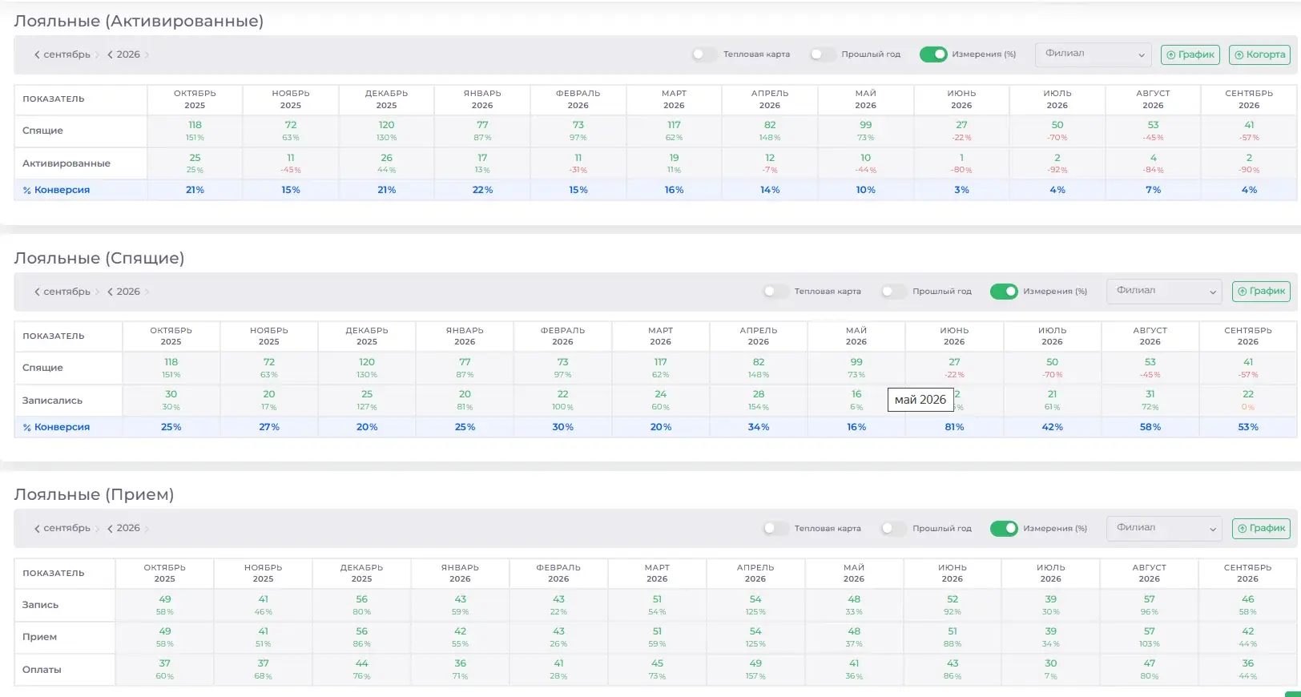
Task: Select Конверсия row in Активированные table
Action: coord(655,190)
